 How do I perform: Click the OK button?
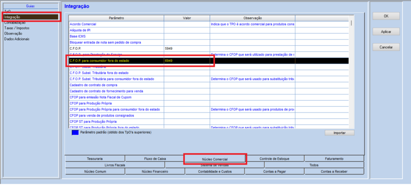click(x=386, y=16)
